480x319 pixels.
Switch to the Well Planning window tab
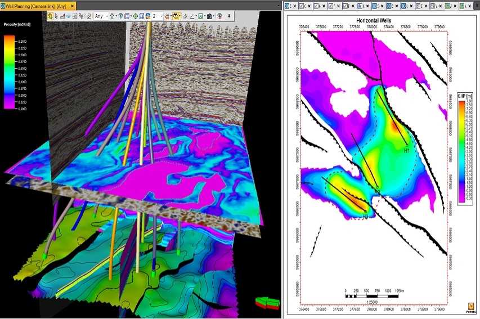coord(35,6)
